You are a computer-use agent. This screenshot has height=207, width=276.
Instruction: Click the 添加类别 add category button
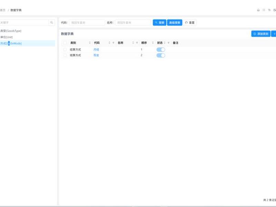(261, 34)
